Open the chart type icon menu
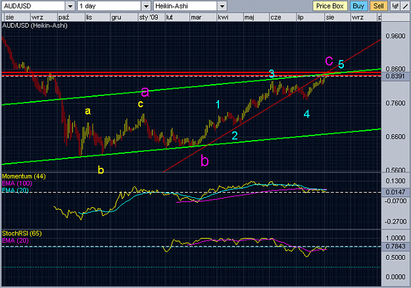Screen dimensions: 411x288 tap(395, 6)
